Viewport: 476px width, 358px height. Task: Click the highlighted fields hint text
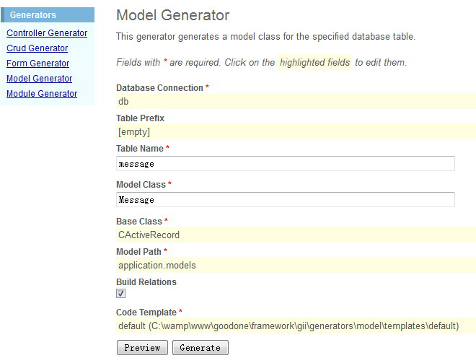click(314, 62)
